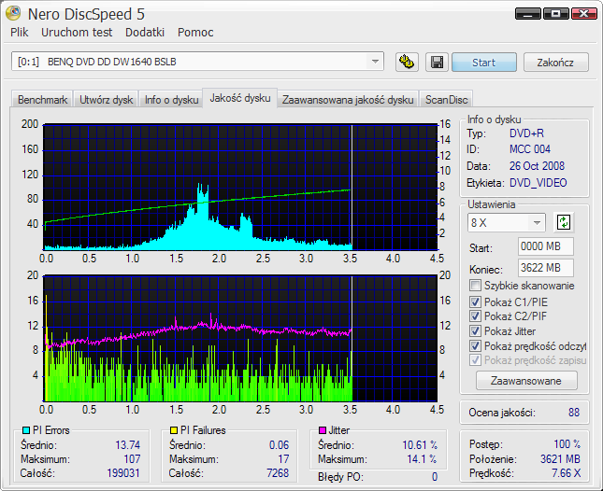Image resolution: width=603 pixels, height=491 pixels.
Task: Click the cyan PI Errors color swatch
Action: (26, 430)
